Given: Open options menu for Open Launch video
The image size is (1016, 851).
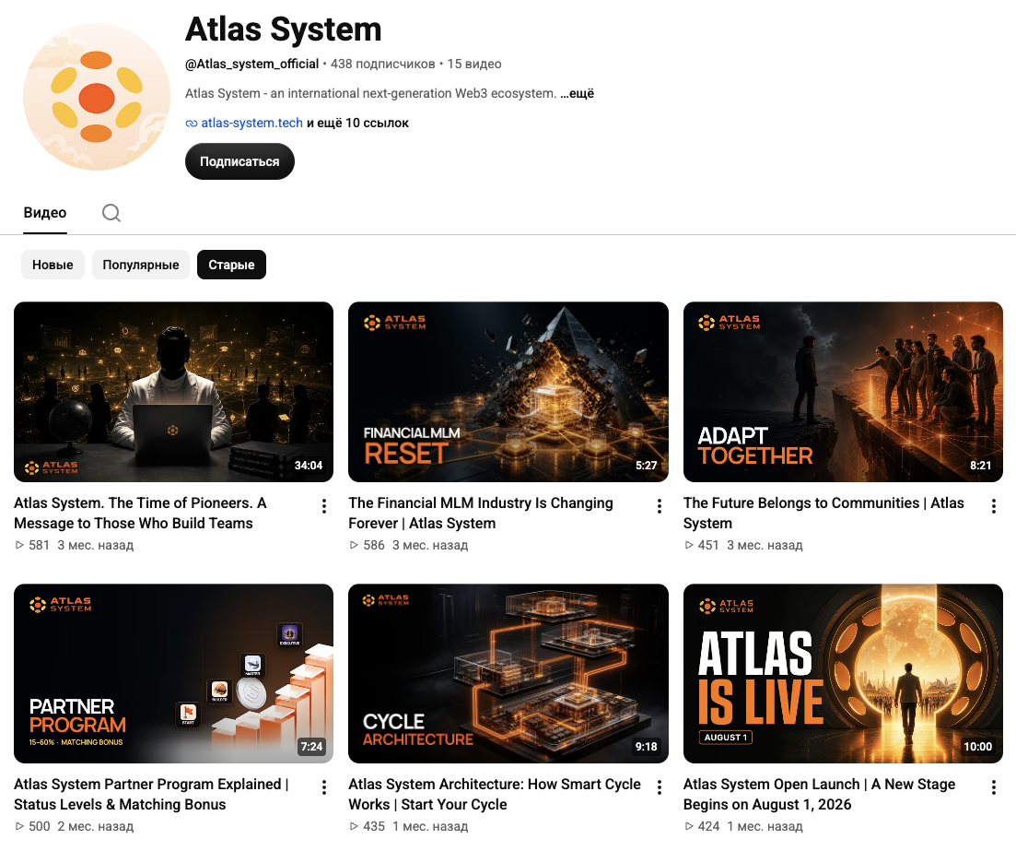Looking at the screenshot, I should pos(993,787).
